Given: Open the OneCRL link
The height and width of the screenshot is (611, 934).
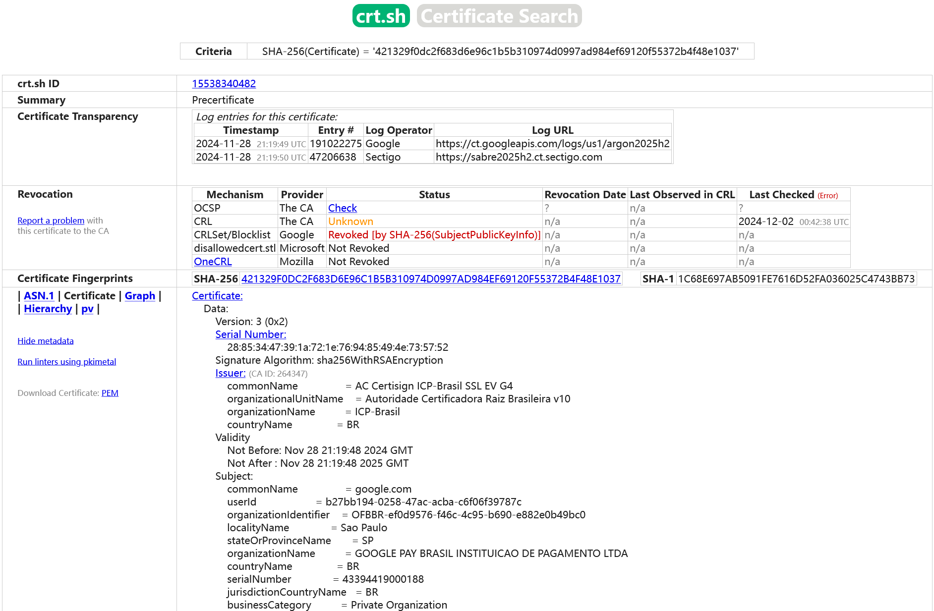Looking at the screenshot, I should [213, 262].
